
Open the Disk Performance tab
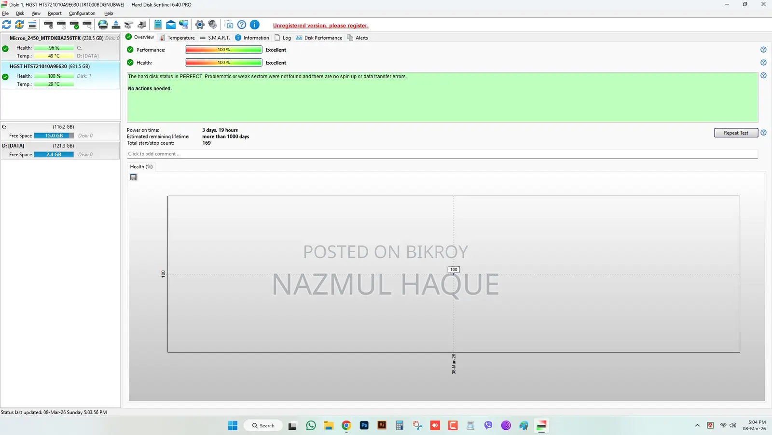coord(319,38)
